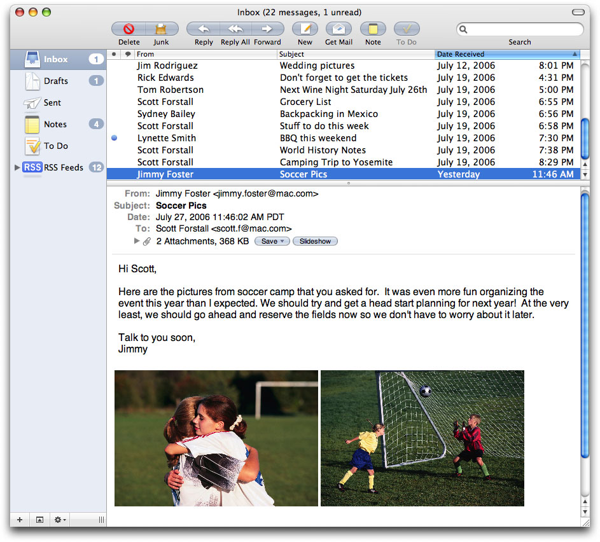The height and width of the screenshot is (542, 600).
Task: Select Camping Trip to Yosemite message
Action: 344,162
